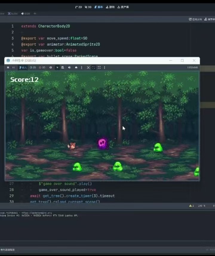Open the rightmost three-dot options menu

click(104, 68)
